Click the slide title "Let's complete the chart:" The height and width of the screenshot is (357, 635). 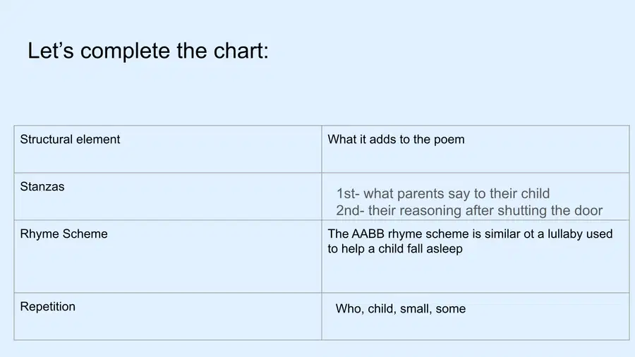tap(148, 51)
